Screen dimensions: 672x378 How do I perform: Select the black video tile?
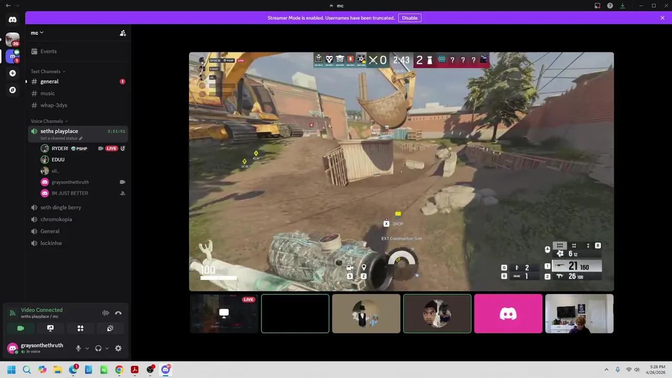(x=295, y=313)
